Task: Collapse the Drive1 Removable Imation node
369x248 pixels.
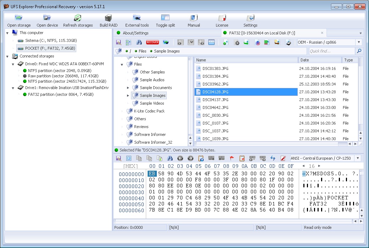Action: [x=13, y=88]
